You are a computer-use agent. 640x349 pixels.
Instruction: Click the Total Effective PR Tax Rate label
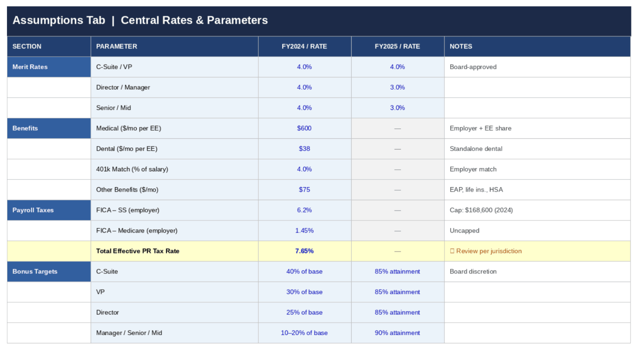click(x=137, y=251)
